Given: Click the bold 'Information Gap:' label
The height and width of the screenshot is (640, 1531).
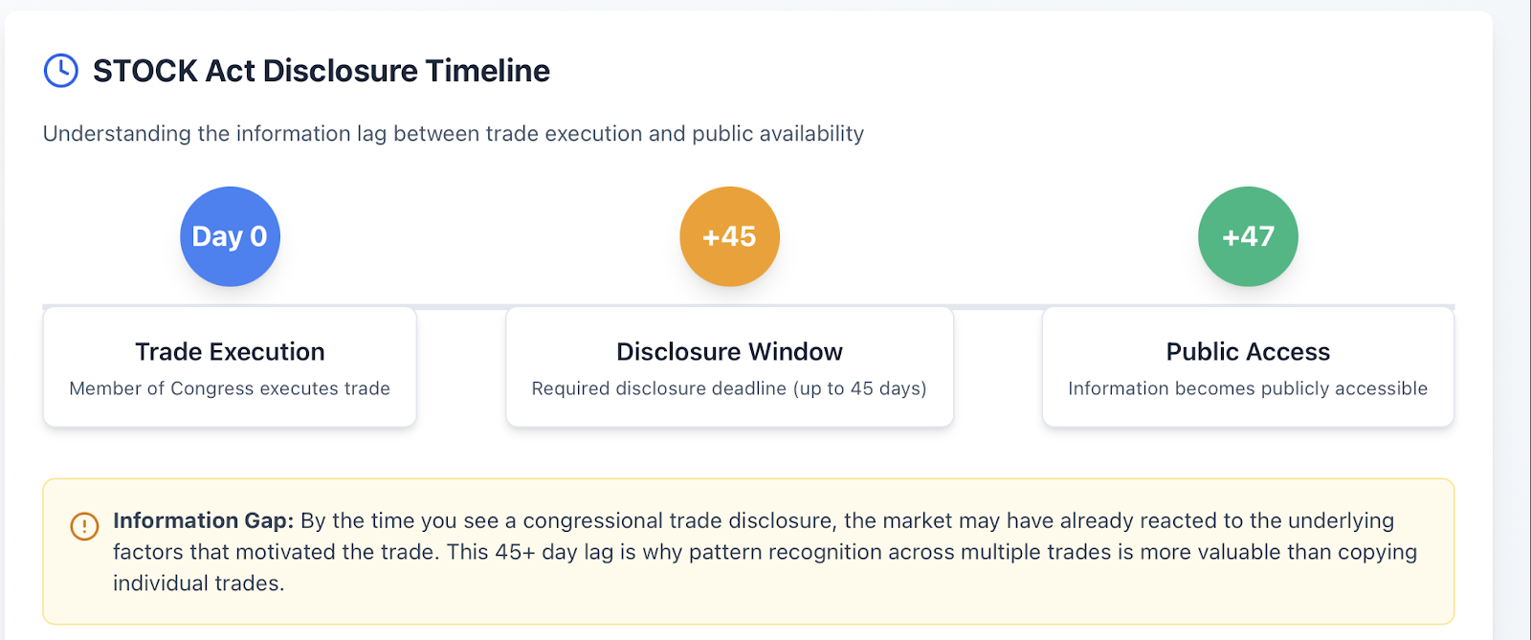Looking at the screenshot, I should [x=204, y=520].
